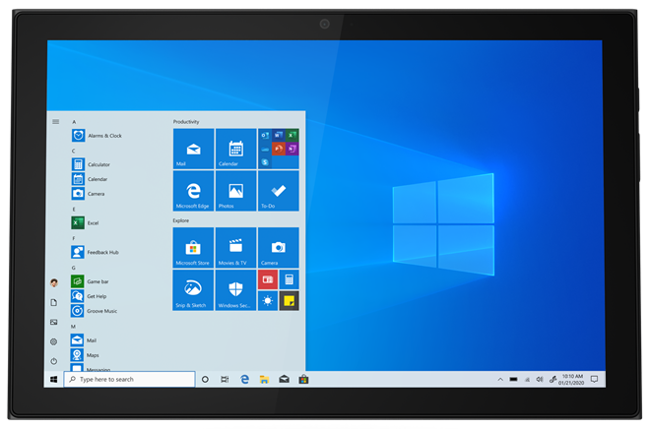Open the Mail tile in Productivity
Viewport: 650px width, 429px height.
194,149
